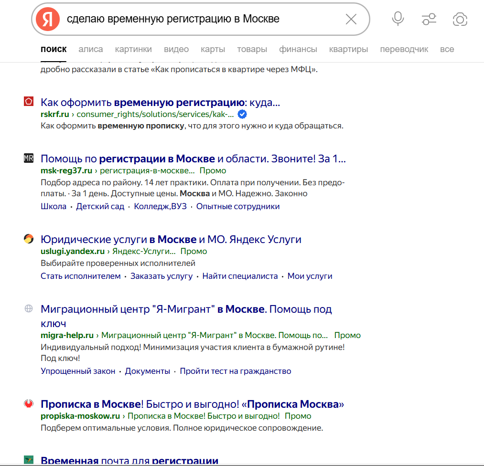This screenshot has width=484, height=466.
Task: Open the «квартиры» tab
Action: [348, 49]
